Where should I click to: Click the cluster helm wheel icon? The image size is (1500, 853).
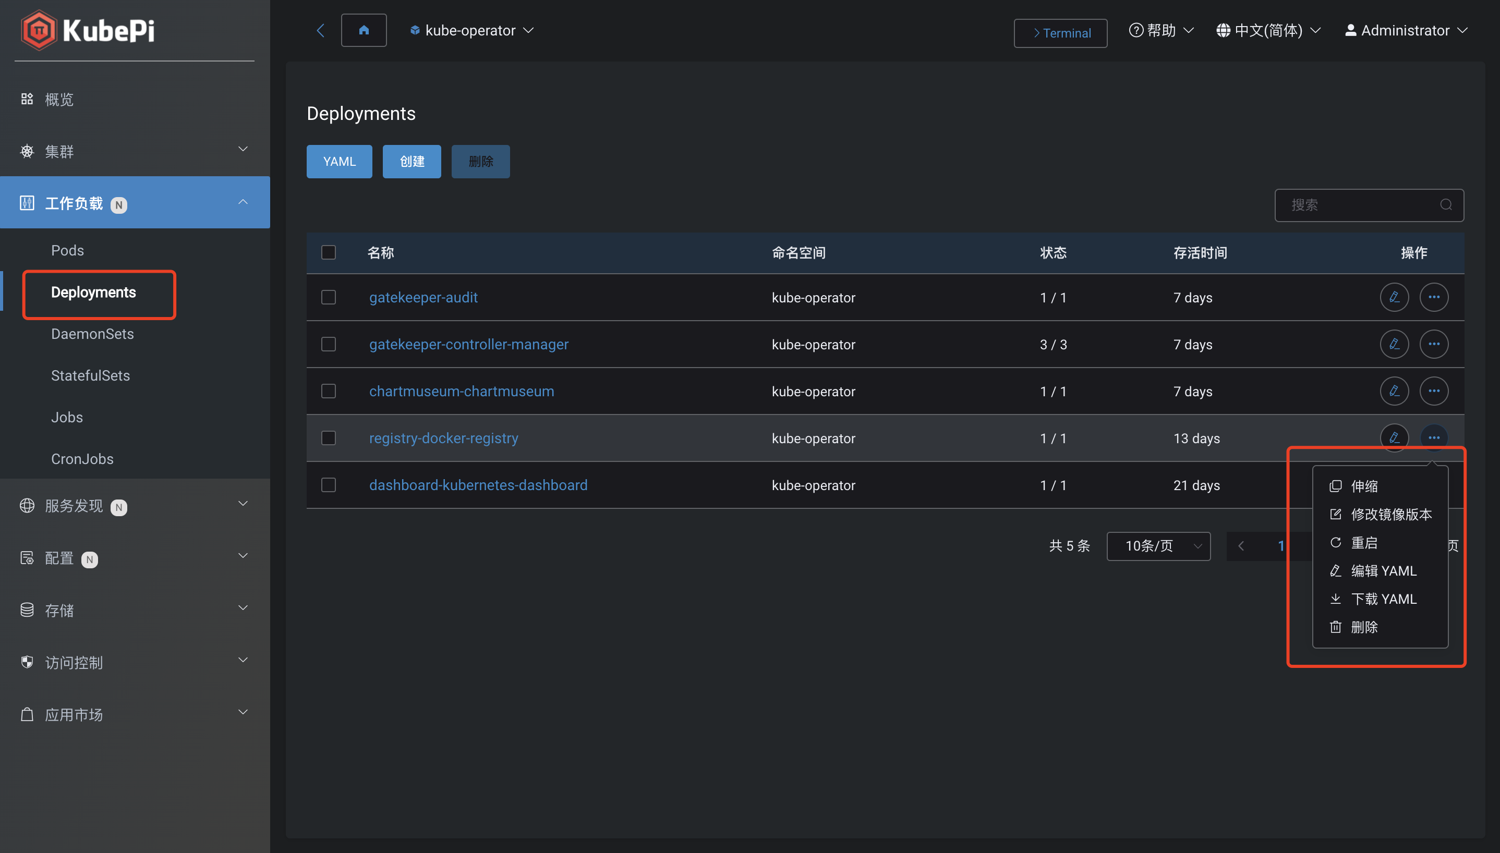point(27,151)
